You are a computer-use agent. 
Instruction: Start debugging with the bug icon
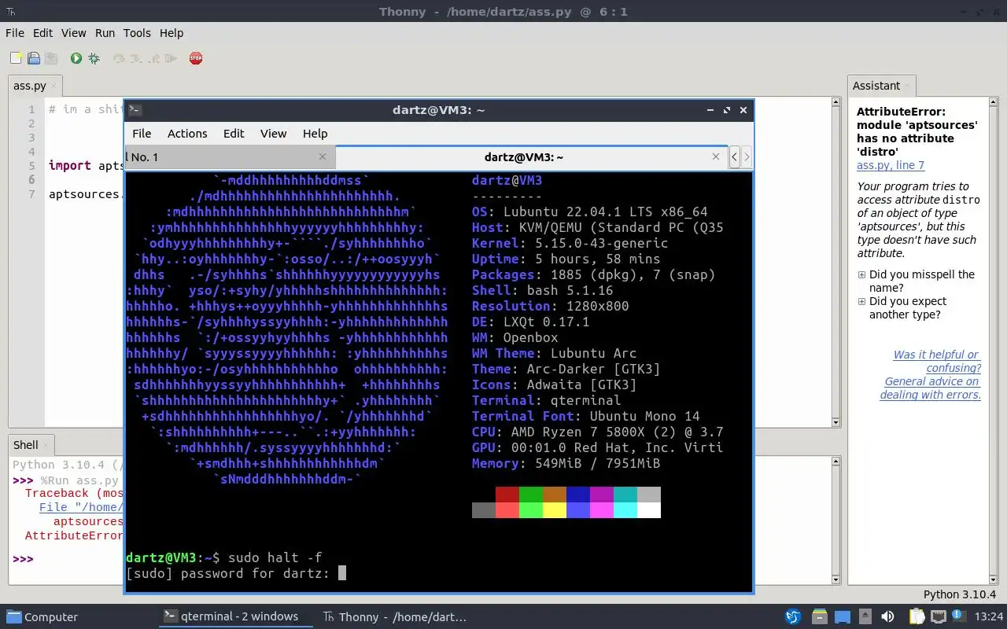coord(94,58)
